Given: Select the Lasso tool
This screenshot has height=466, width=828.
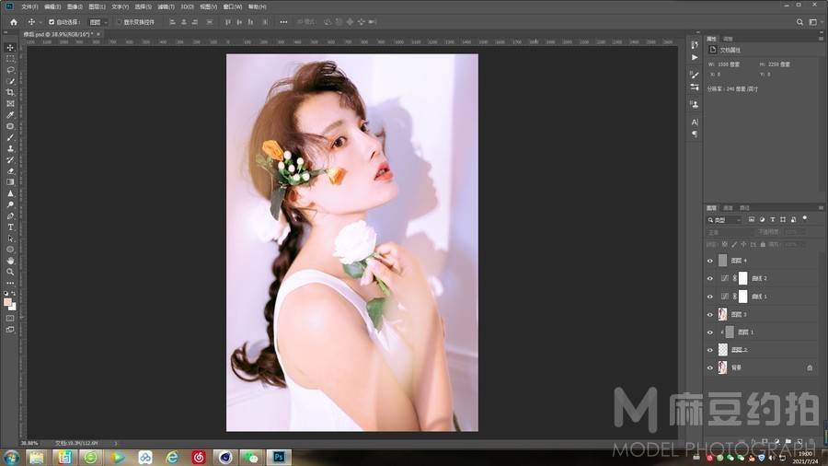Looking at the screenshot, I should (x=10, y=70).
